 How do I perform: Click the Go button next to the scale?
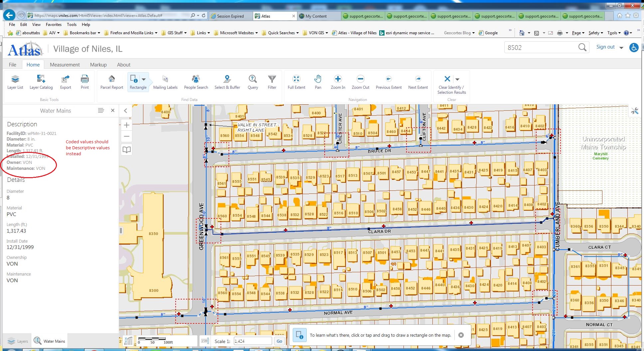click(x=279, y=341)
